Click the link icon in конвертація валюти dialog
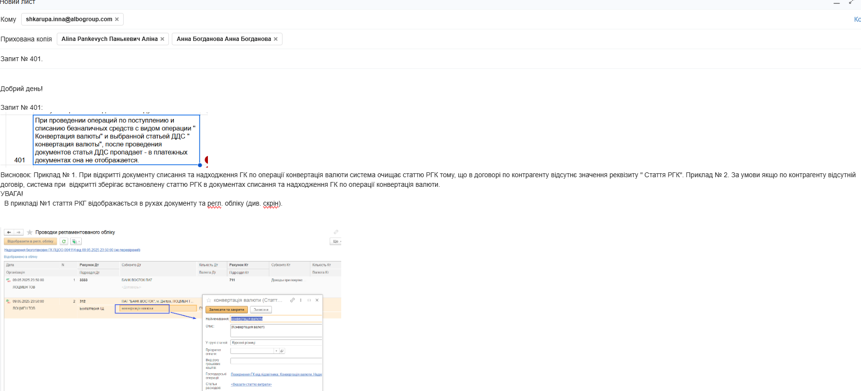Viewport: 861px width, 391px height. (x=292, y=300)
